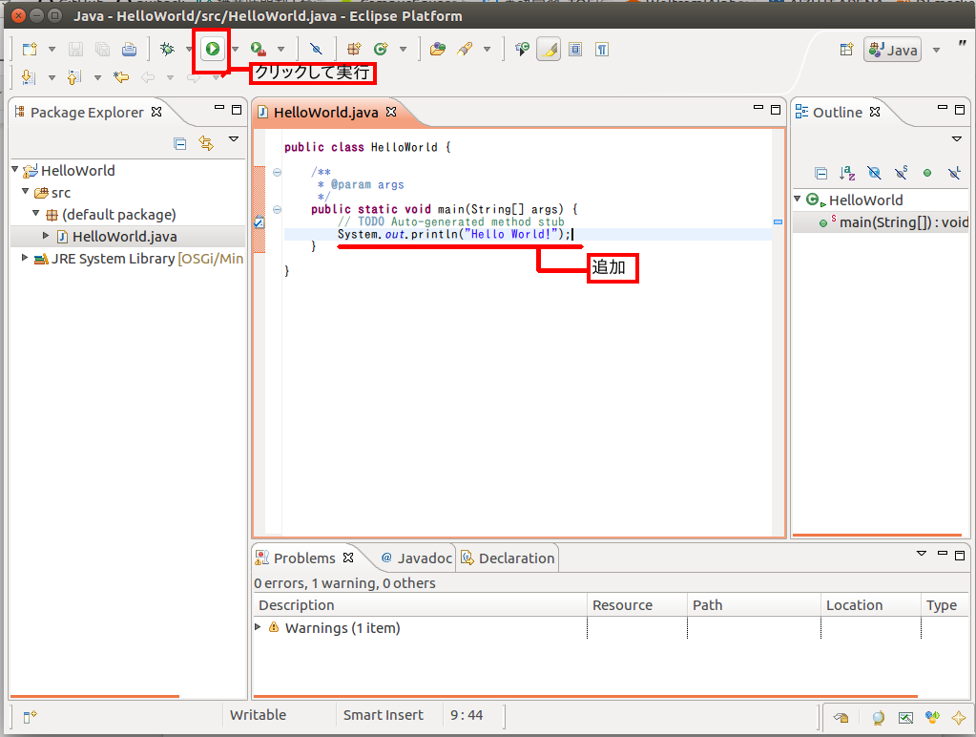The image size is (976, 737).
Task: Expand the JRE System Library node
Action: coord(24,258)
